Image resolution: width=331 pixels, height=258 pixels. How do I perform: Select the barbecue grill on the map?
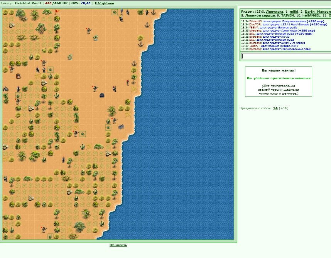pyautogui.click(x=121, y=127)
